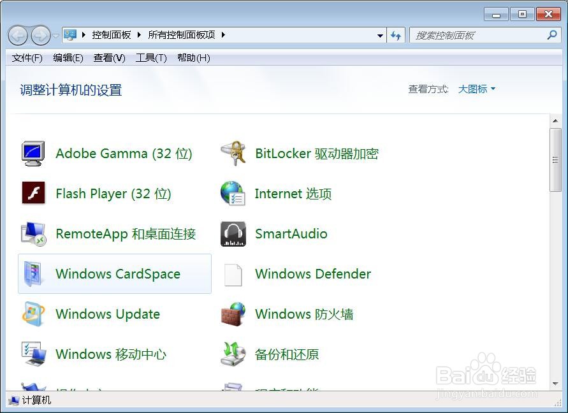
Task: Open Flash Player (32 位) settings
Action: [x=113, y=194]
